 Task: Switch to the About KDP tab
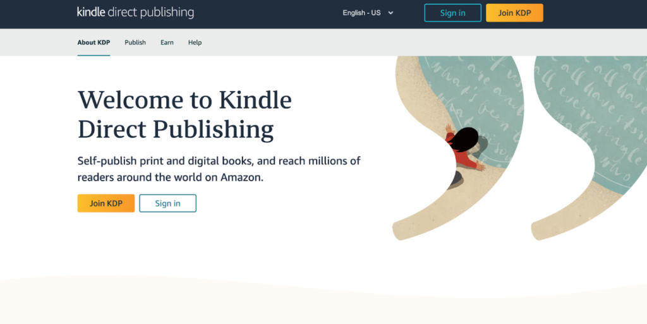(x=94, y=42)
